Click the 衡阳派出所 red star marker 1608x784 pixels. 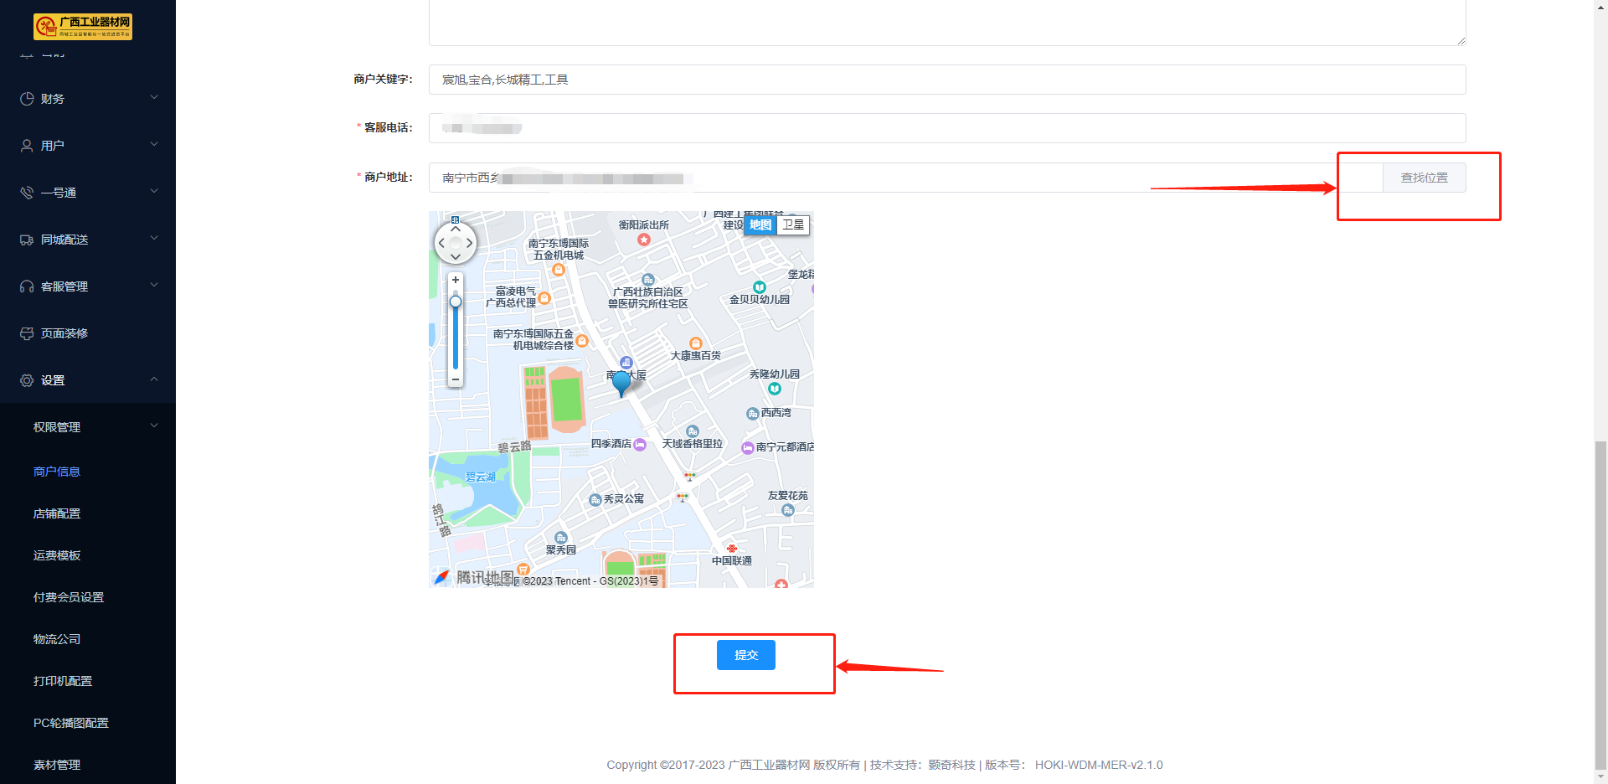tap(644, 240)
